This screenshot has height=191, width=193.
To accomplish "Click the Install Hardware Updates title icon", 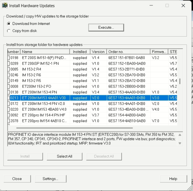I will [x=5, y=6].
